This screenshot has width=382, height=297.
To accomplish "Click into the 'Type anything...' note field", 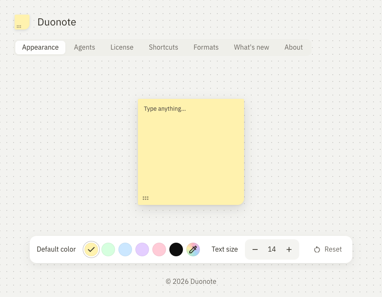I will pos(191,152).
